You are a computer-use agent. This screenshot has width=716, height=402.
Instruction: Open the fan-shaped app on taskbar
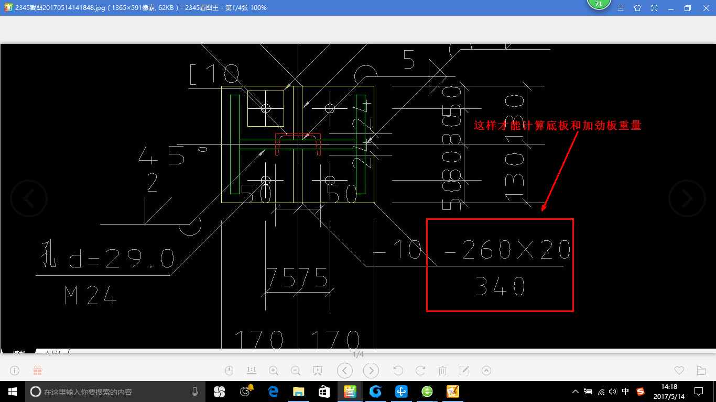pyautogui.click(x=219, y=392)
